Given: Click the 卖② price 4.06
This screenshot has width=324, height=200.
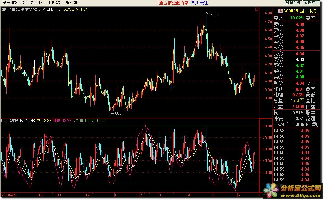Looking at the screenshot, I should tap(300, 42).
